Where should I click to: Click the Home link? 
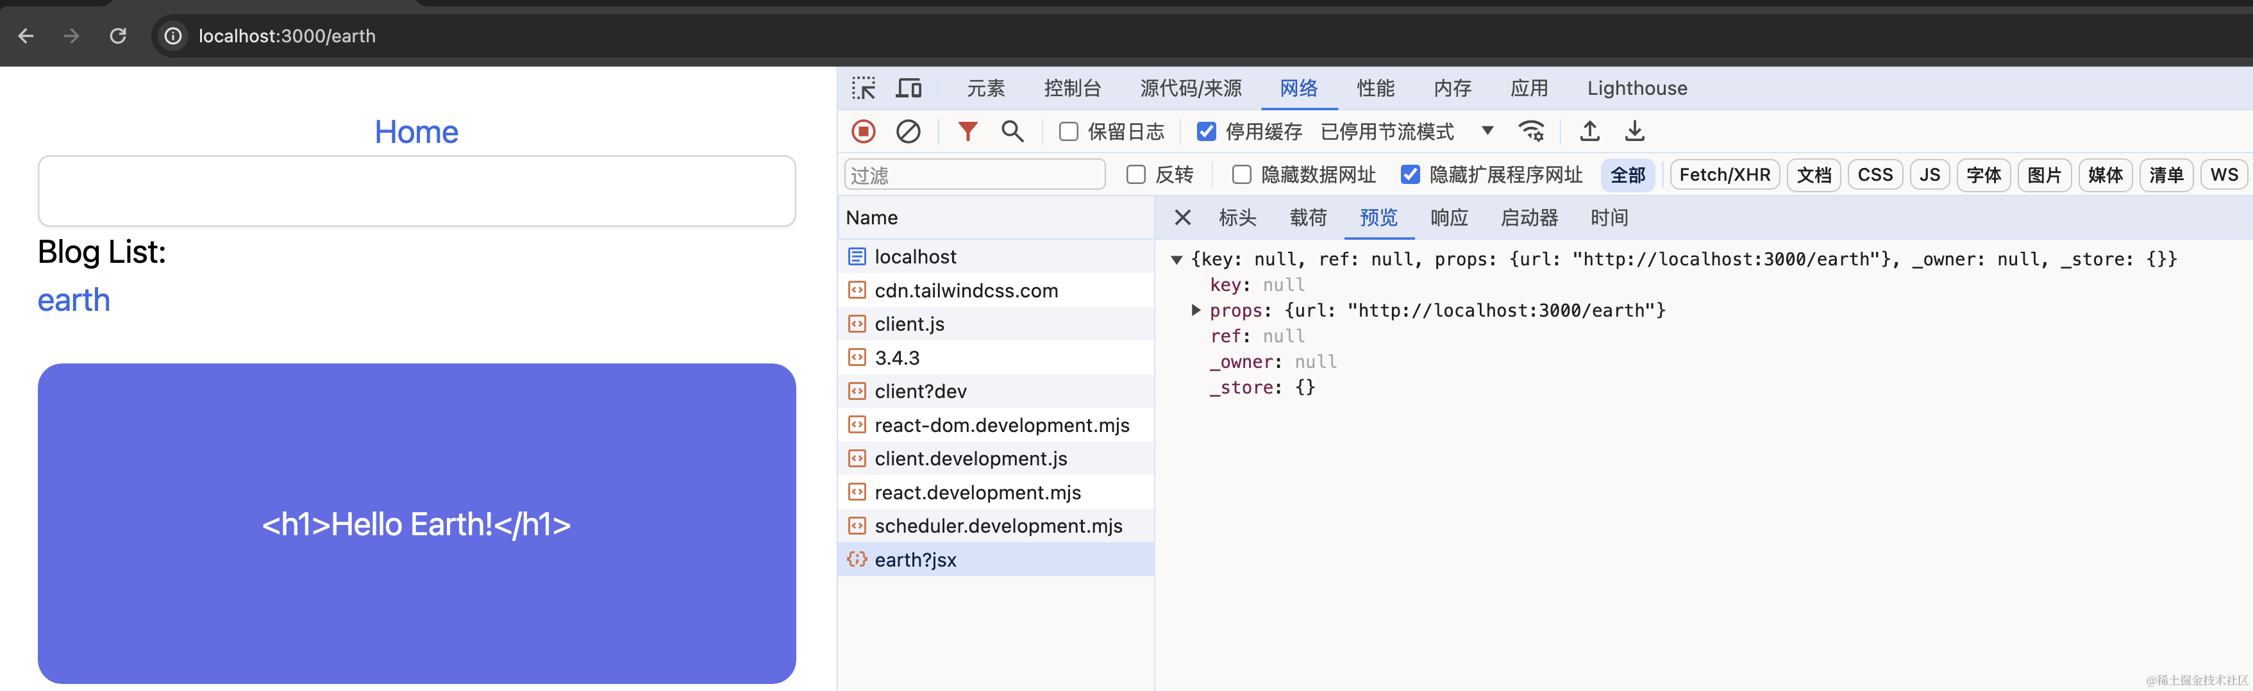coord(416,132)
